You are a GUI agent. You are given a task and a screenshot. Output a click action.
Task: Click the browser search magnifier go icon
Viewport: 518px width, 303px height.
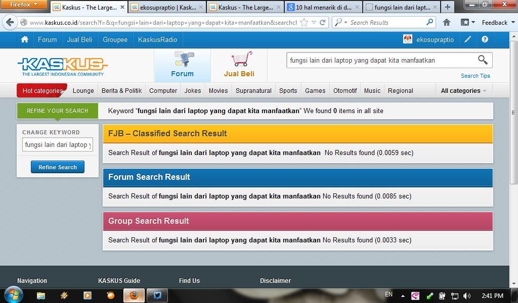[x=429, y=22]
